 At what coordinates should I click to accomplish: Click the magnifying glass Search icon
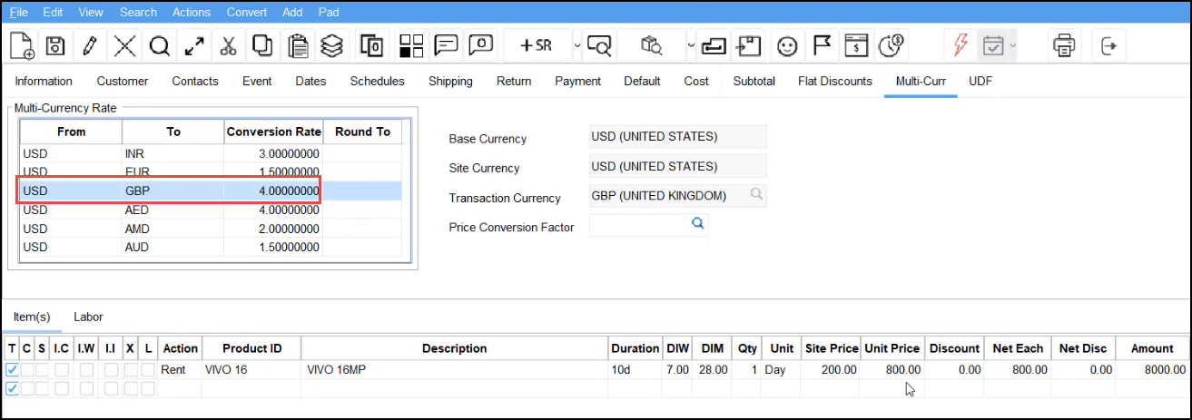[160, 45]
